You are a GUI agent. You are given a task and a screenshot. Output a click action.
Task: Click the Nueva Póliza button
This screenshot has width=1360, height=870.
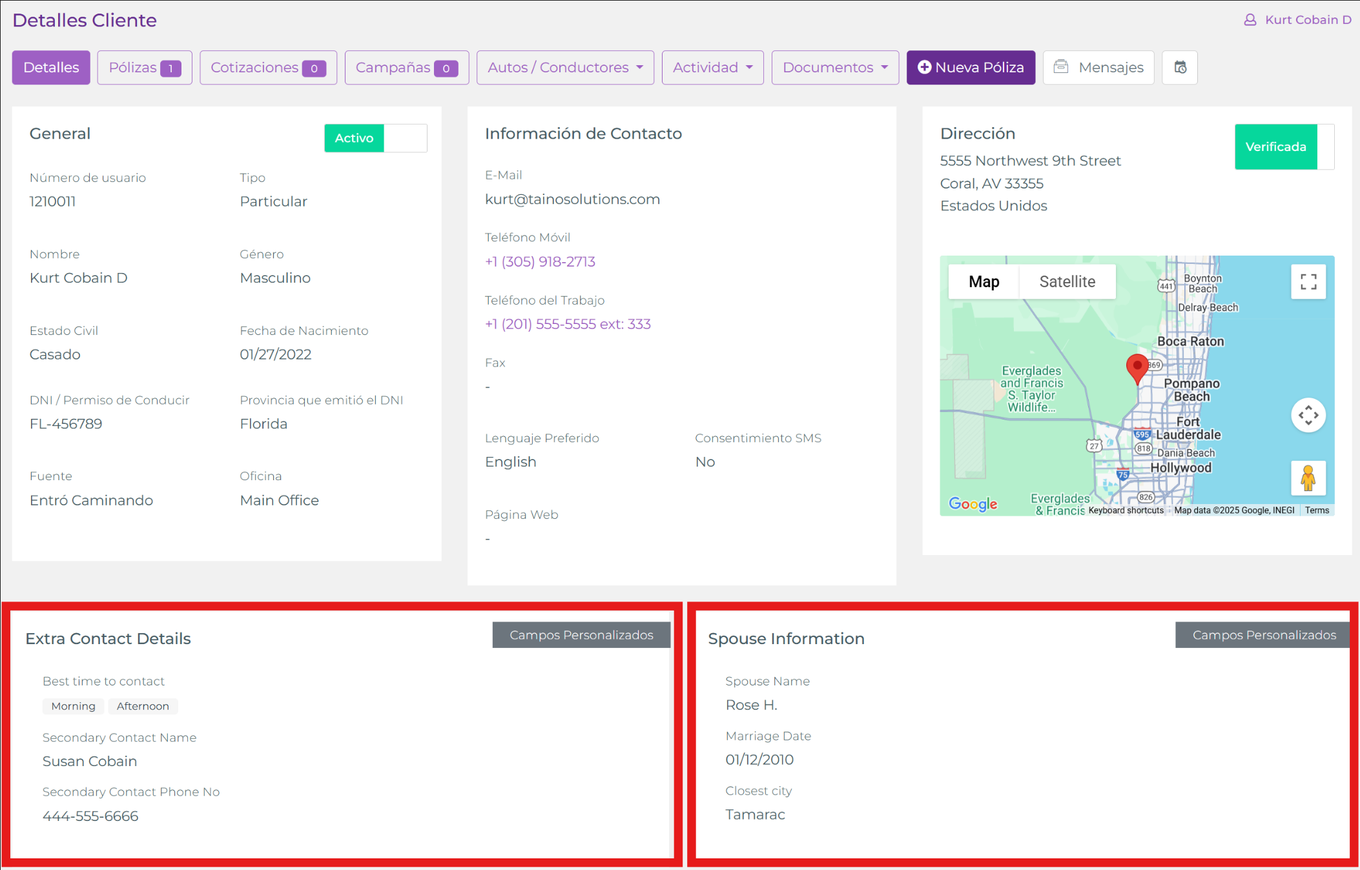(971, 67)
